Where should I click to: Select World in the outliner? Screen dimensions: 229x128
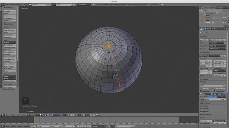click(208, 15)
